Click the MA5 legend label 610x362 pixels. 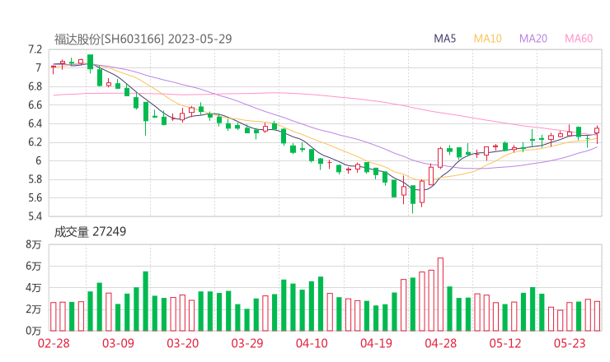tap(444, 39)
